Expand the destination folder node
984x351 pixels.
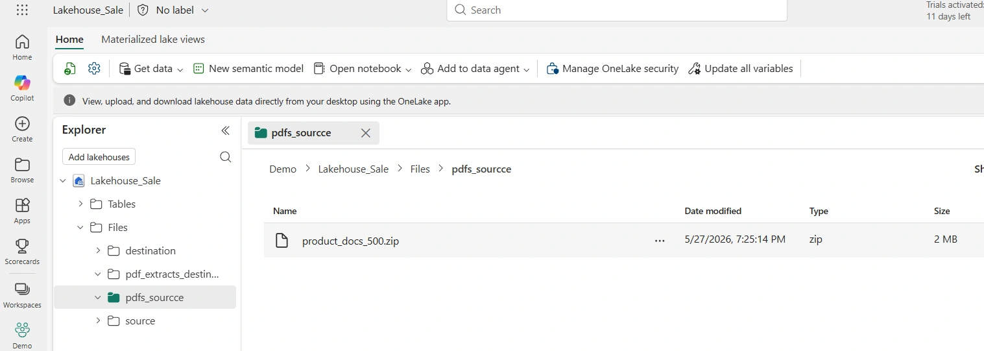pos(98,251)
